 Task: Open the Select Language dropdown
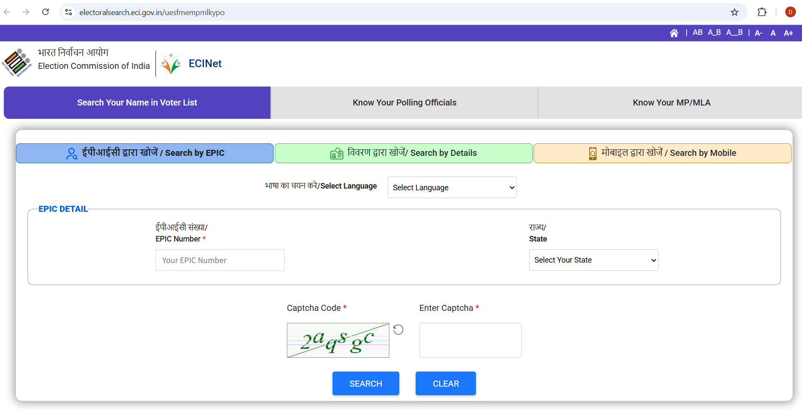452,187
